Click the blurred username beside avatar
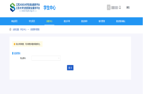 115,7
